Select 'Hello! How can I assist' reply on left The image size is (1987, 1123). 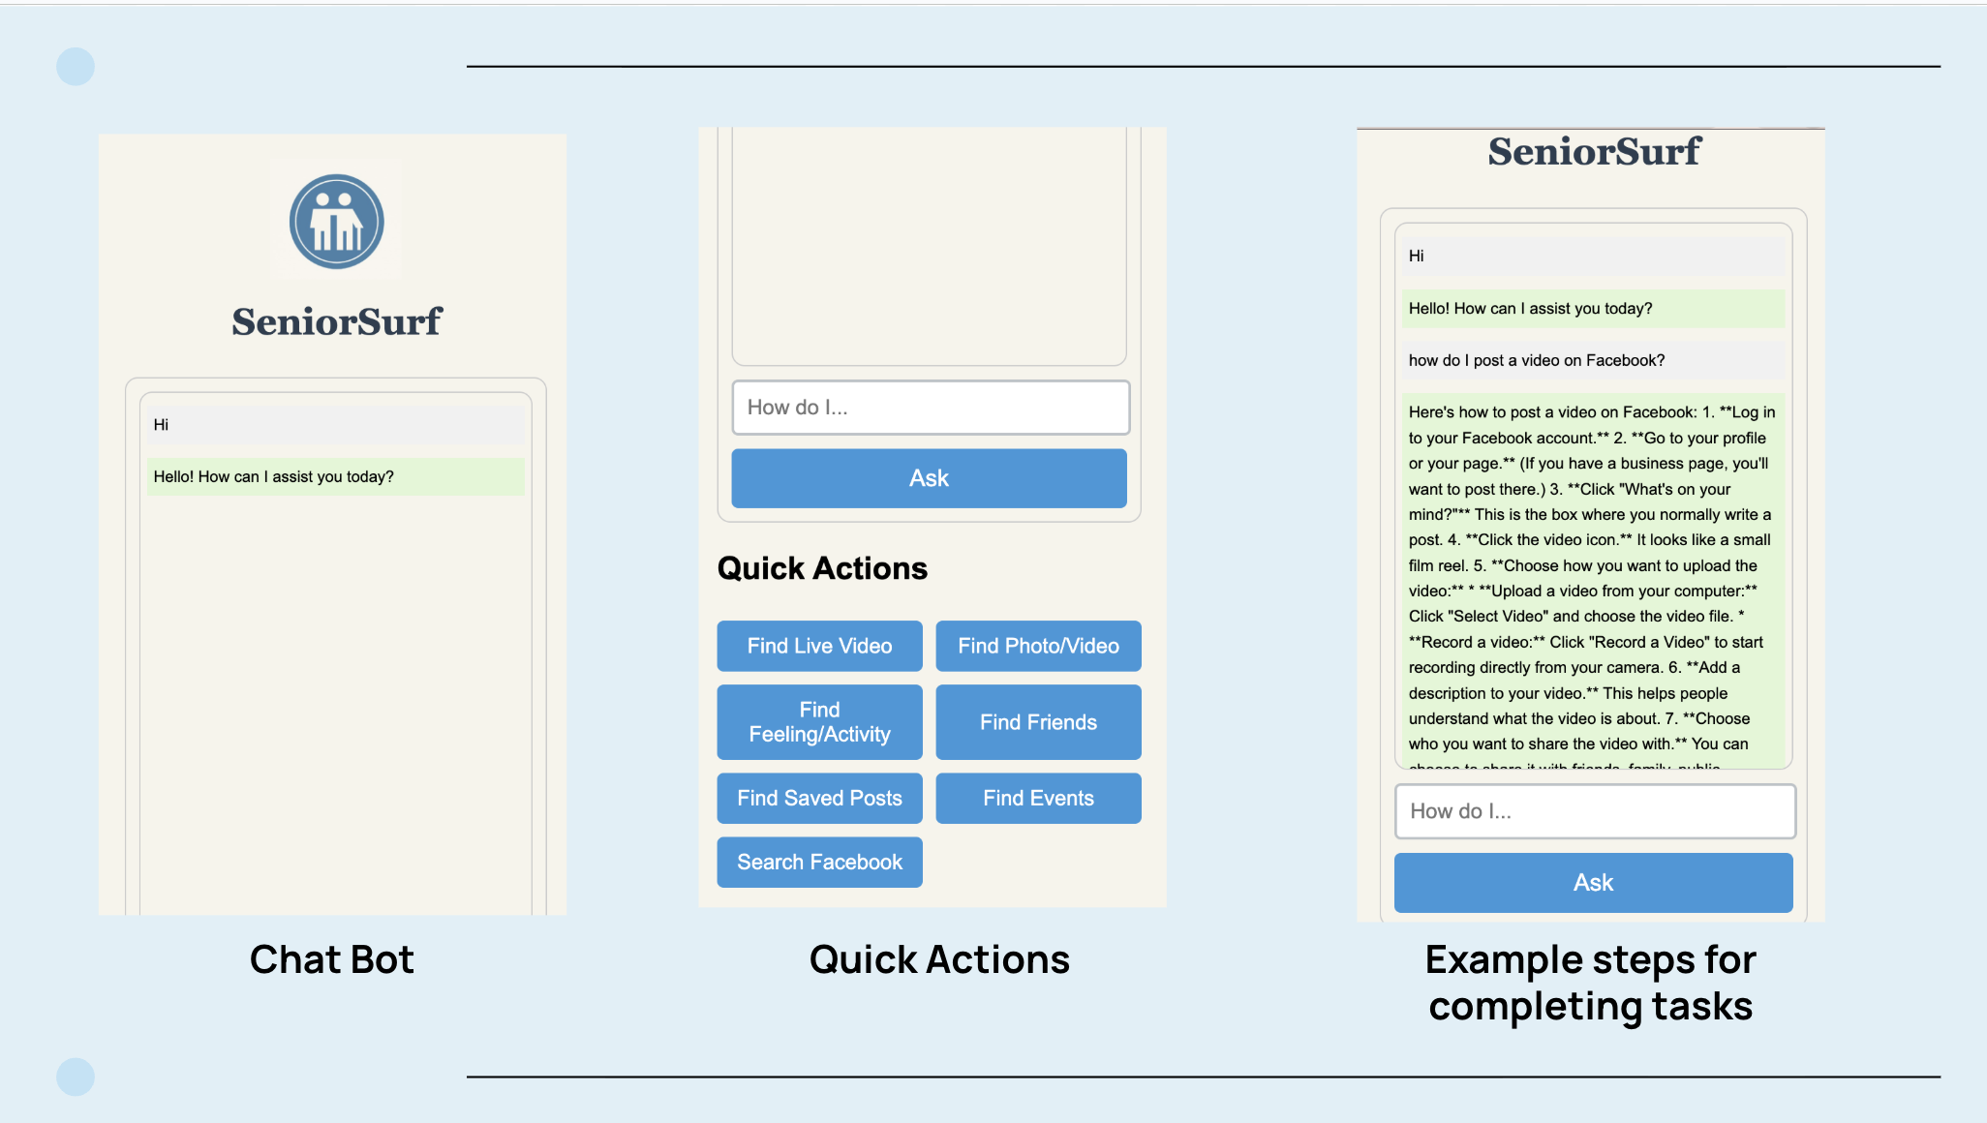coord(335,476)
